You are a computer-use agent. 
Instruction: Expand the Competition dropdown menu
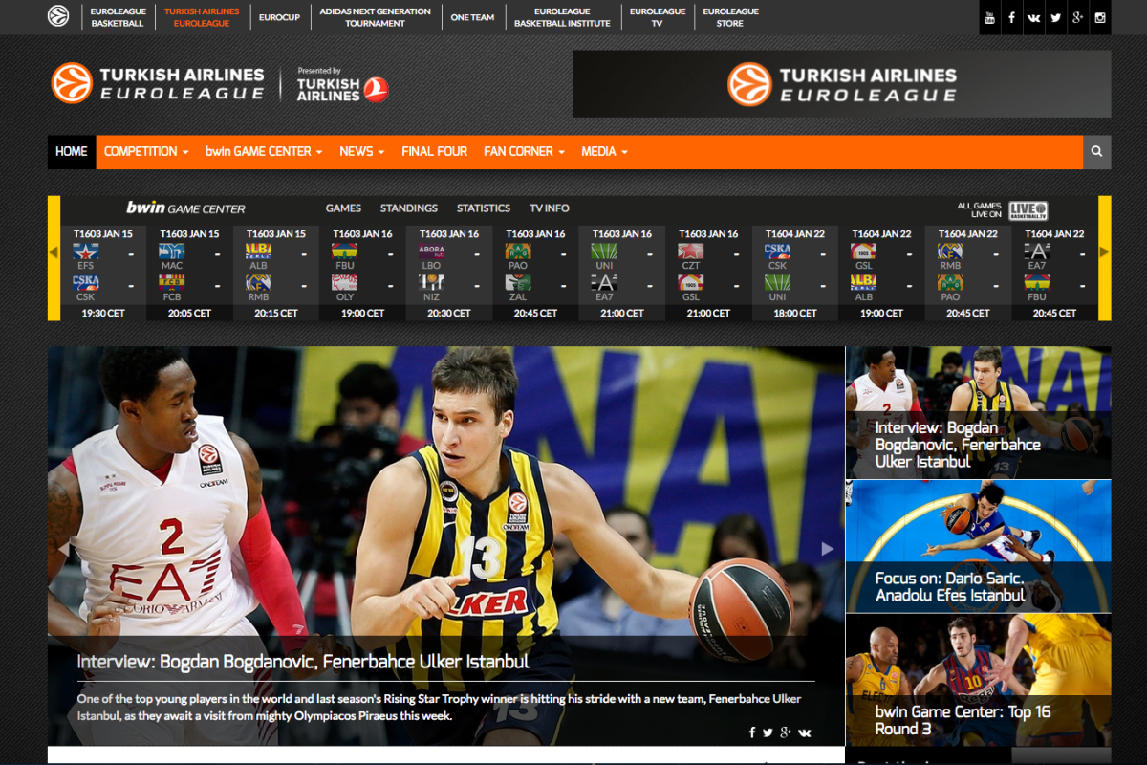point(146,151)
